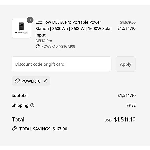Click the discounted $1,511.10 item price
The image size is (150, 150).
click(x=127, y=28)
